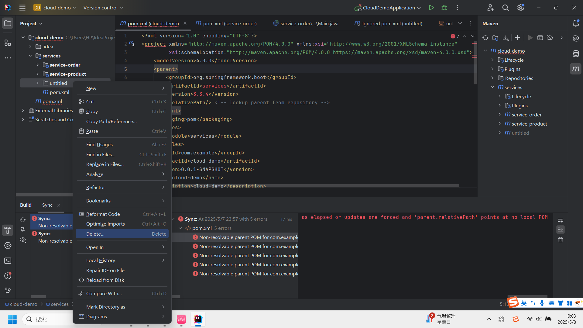Open the Database tool window icon

[576, 54]
